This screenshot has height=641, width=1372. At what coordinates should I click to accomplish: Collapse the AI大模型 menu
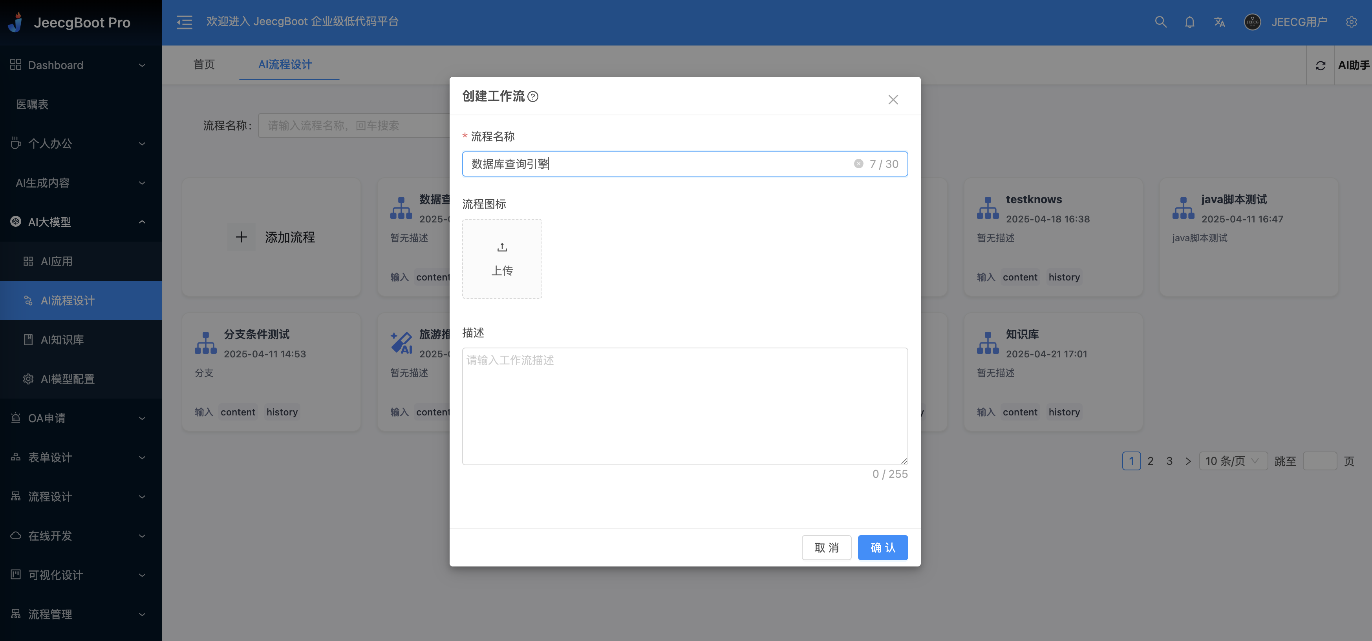click(81, 222)
